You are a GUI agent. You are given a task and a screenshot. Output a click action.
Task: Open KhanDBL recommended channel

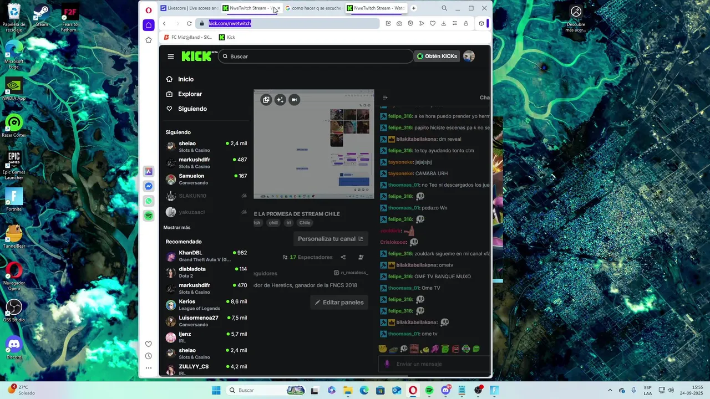(x=206, y=256)
